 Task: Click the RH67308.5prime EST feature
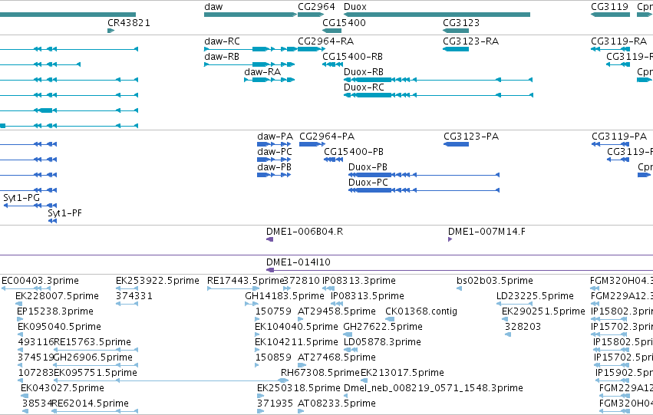click(x=284, y=380)
